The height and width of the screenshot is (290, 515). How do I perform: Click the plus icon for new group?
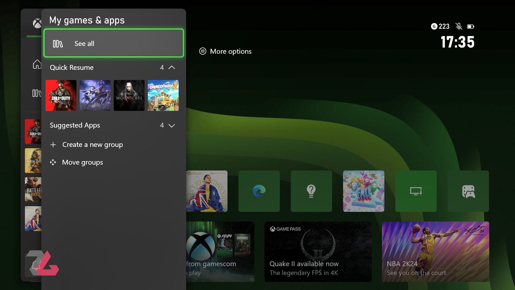(53, 145)
